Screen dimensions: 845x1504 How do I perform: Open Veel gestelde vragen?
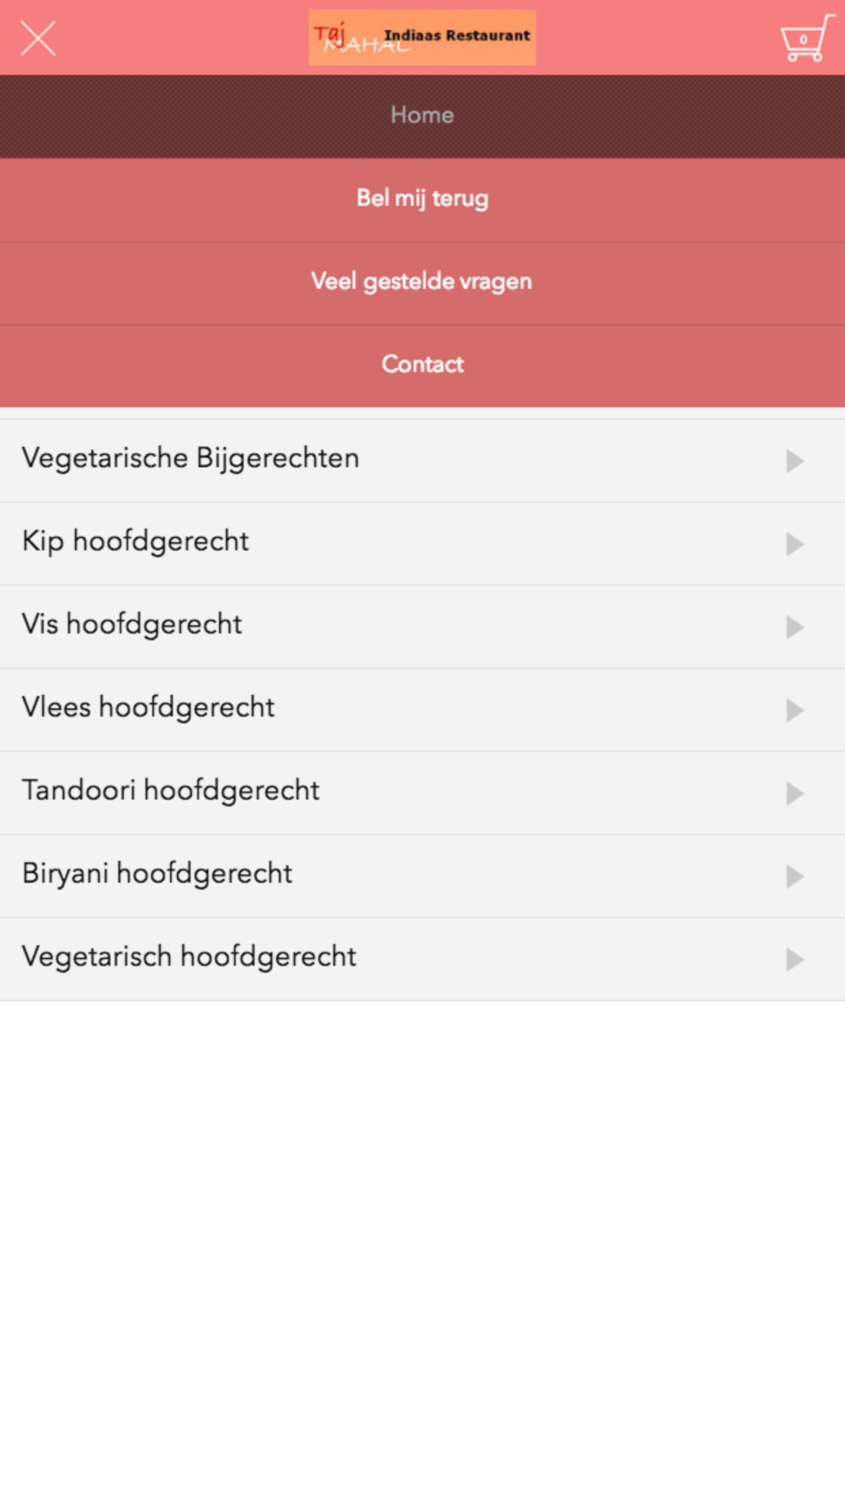[422, 282]
